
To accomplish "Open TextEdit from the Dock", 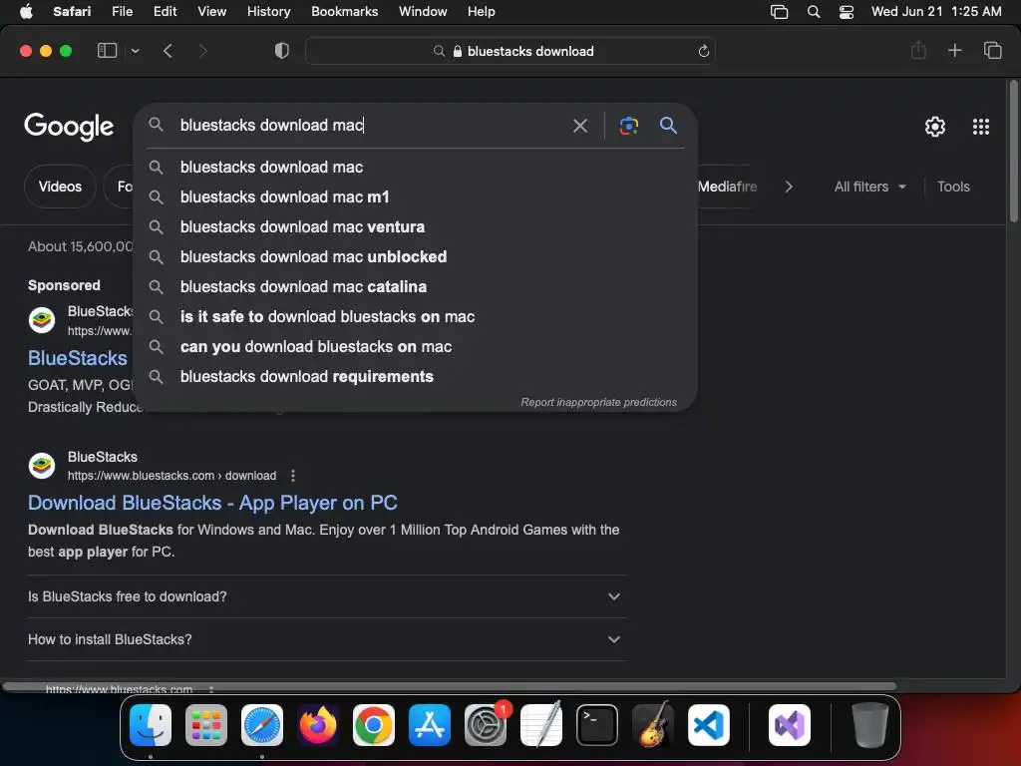I will [541, 724].
